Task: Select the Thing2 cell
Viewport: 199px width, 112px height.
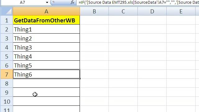Action: 46,38
